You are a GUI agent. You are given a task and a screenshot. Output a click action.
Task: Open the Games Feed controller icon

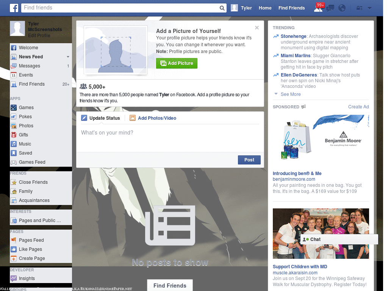pyautogui.click(x=14, y=162)
